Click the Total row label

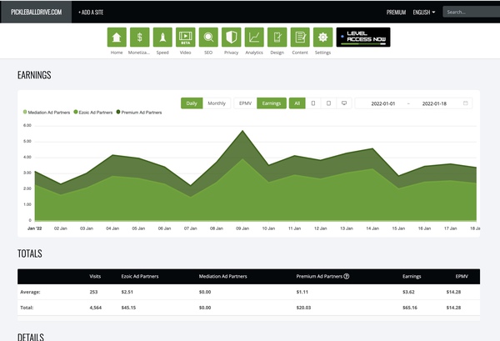coord(27,308)
